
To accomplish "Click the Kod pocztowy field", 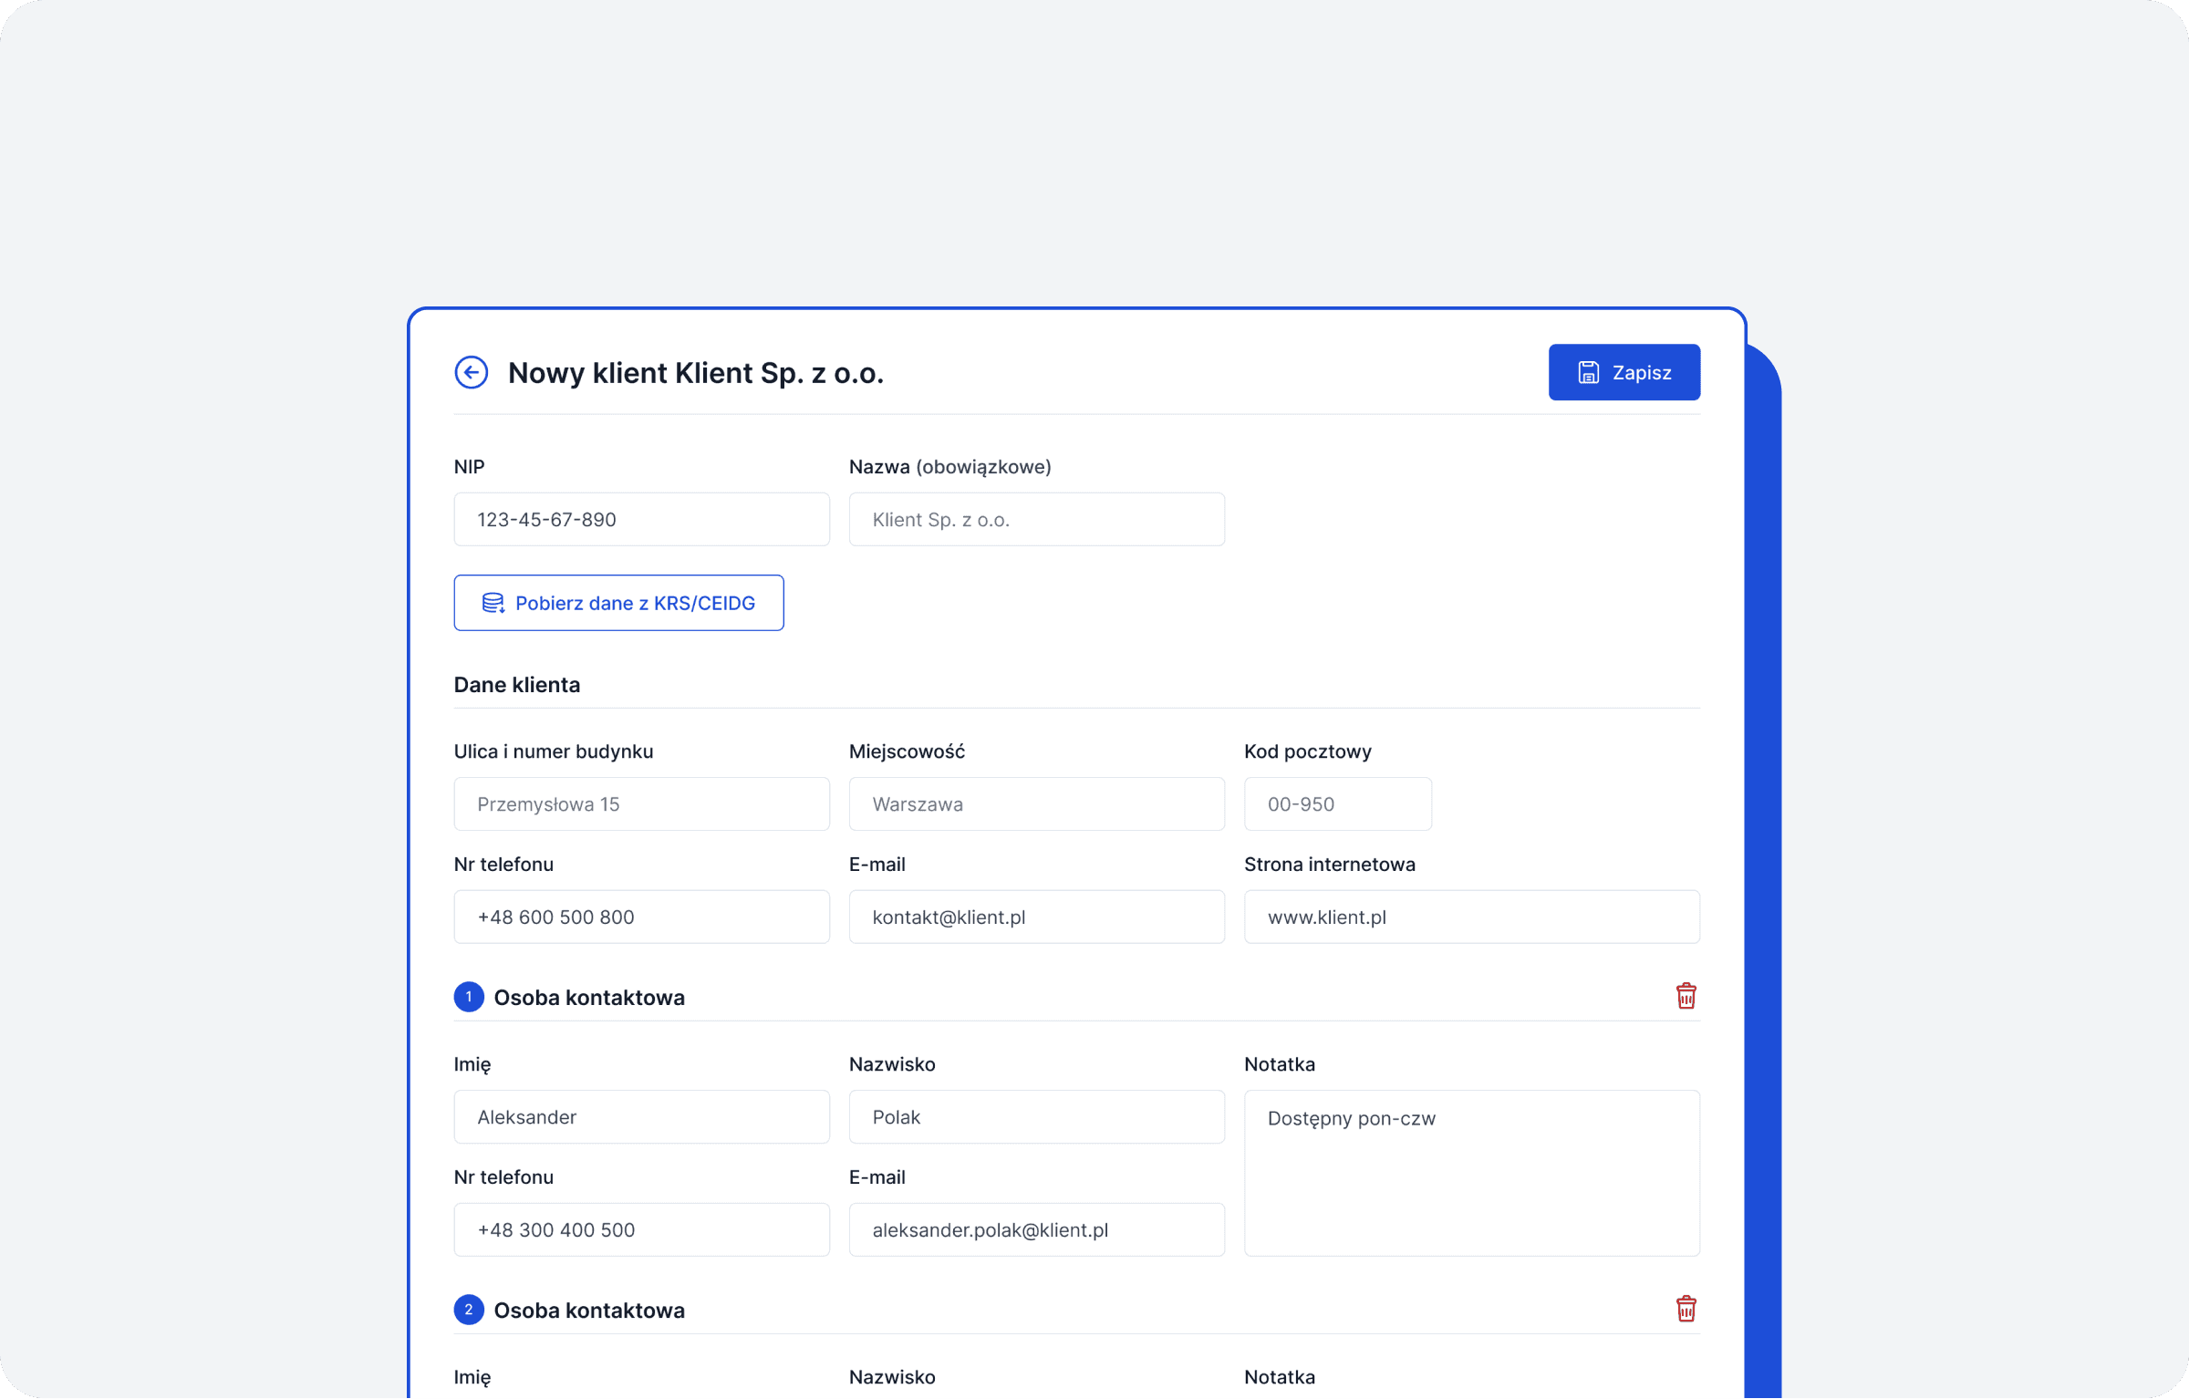I will (1337, 804).
